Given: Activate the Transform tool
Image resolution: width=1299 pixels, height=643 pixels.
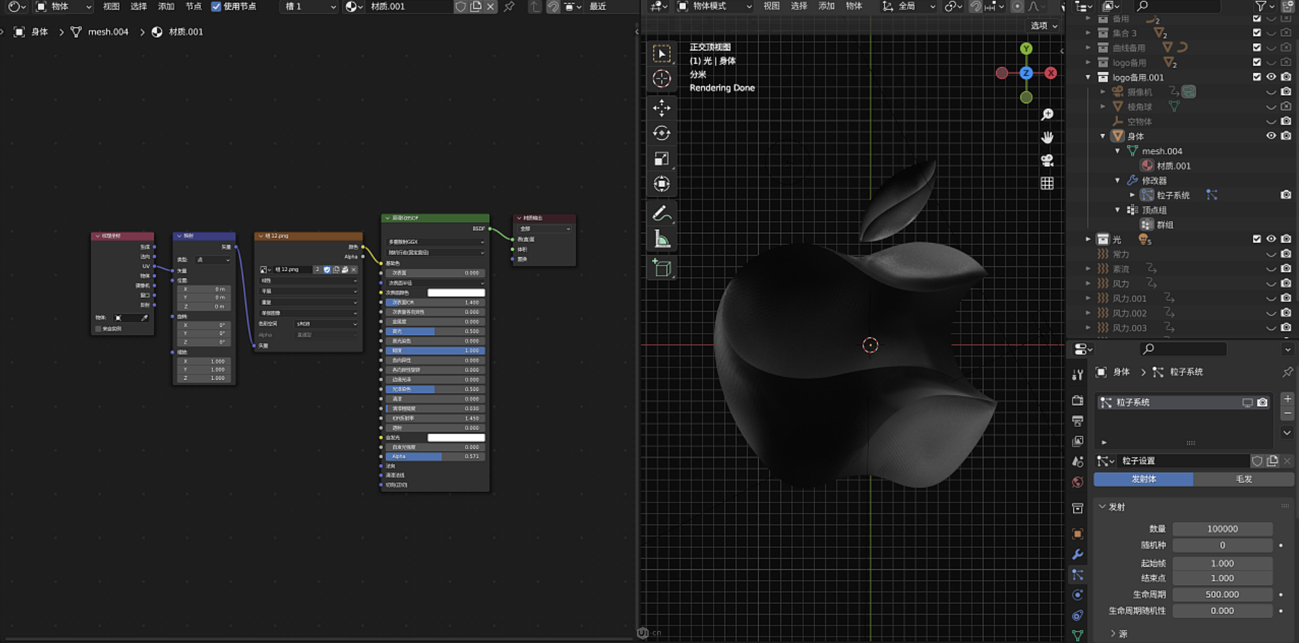Looking at the screenshot, I should tap(661, 184).
